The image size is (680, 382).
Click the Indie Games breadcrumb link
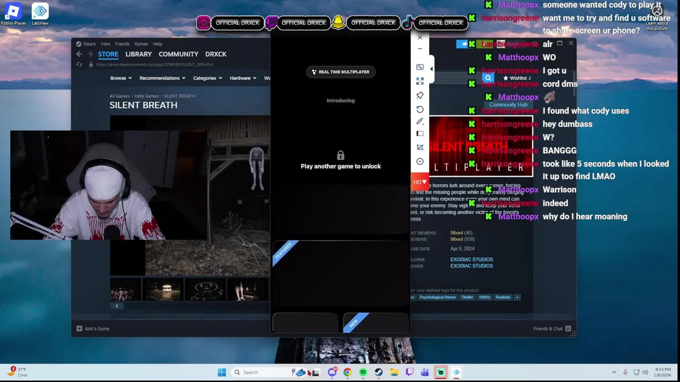pos(147,96)
